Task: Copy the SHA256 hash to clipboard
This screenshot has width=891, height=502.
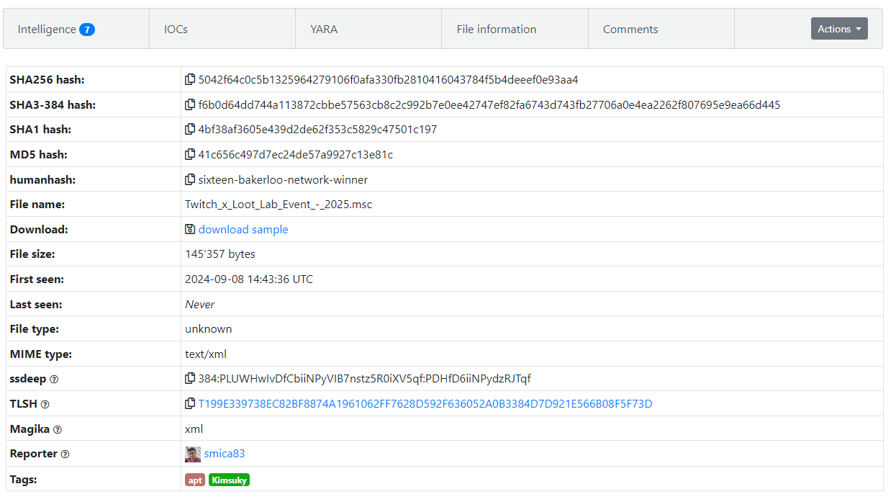Action: tap(190, 79)
